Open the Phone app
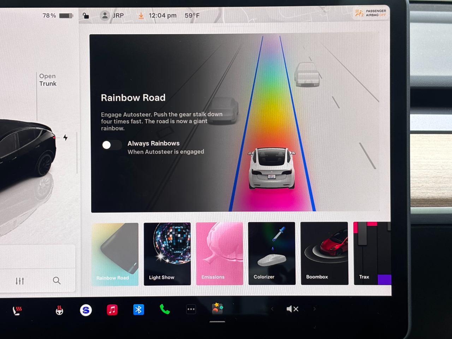Image resolution: width=452 pixels, height=339 pixels. (165, 309)
